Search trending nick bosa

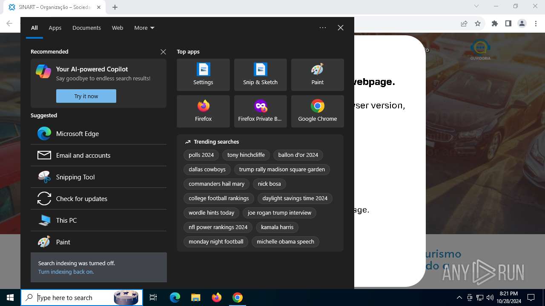pos(269,184)
